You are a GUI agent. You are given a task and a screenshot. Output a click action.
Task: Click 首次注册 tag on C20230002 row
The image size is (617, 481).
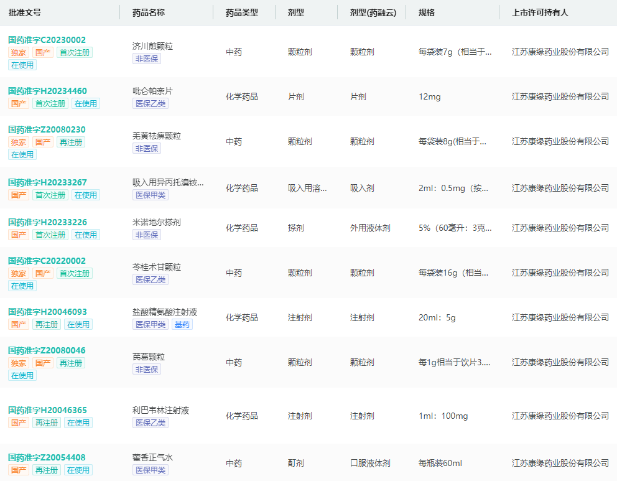75,53
